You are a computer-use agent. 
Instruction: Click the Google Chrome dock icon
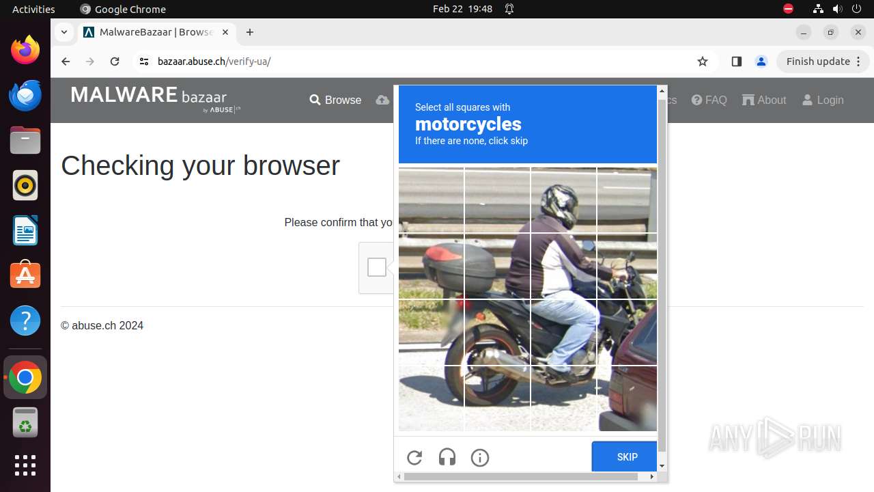(25, 377)
